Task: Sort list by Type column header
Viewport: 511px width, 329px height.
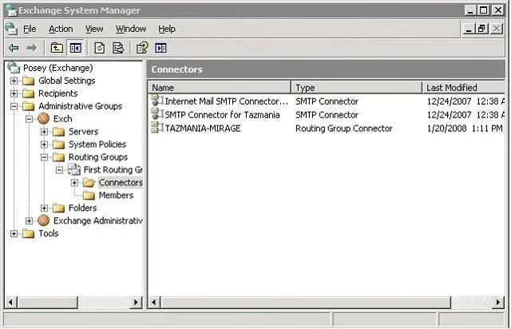Action: pyautogui.click(x=357, y=88)
